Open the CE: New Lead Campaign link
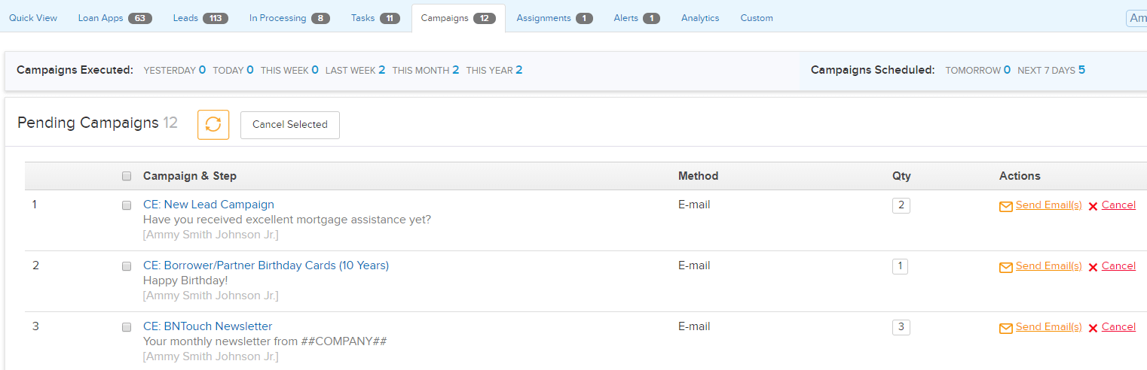This screenshot has height=370, width=1147. click(209, 205)
